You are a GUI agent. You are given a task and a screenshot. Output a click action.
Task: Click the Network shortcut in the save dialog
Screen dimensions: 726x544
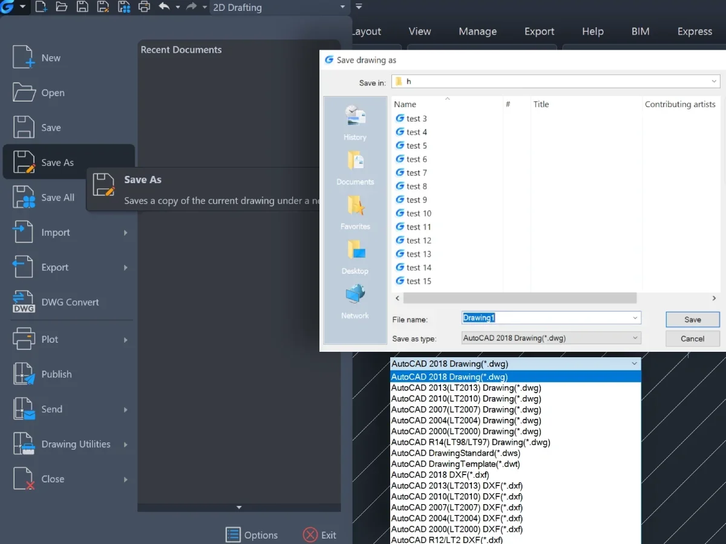355,302
